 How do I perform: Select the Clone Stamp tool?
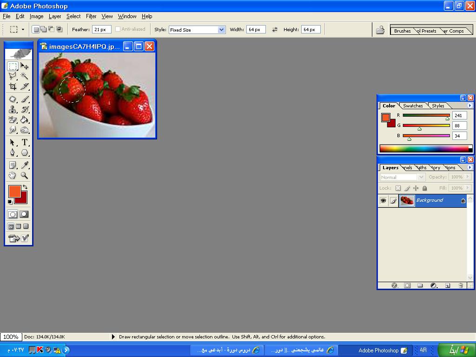click(13, 110)
